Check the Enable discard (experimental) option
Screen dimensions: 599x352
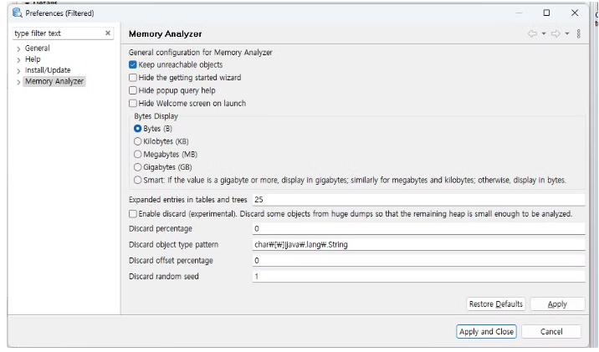132,214
